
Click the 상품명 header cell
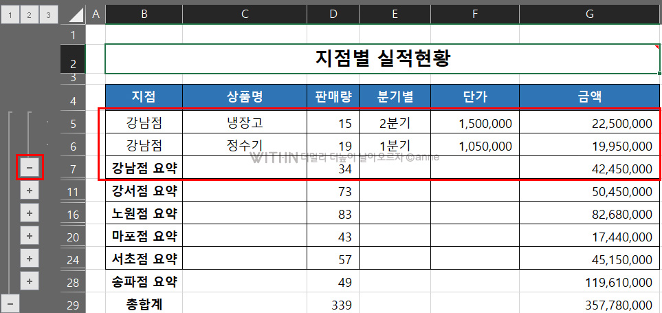[x=245, y=97]
